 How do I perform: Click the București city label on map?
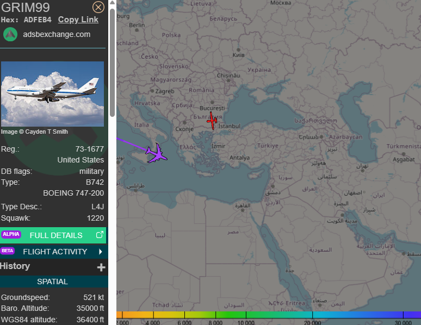[x=212, y=108]
